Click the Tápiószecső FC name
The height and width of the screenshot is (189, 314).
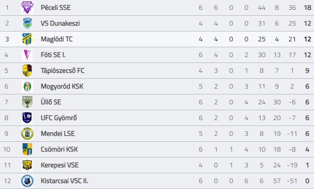62,70
